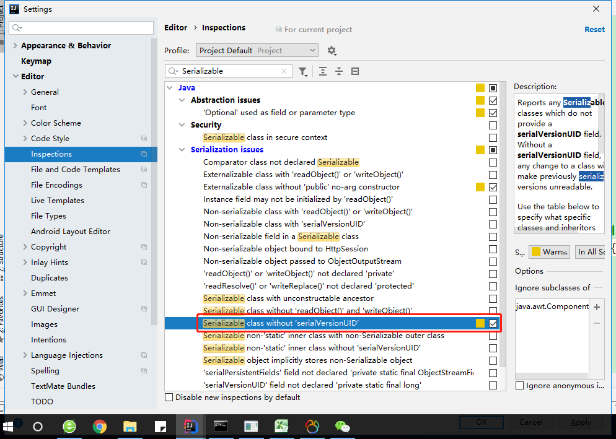616x439 pixels.
Task: Clear the Serializable search with the X icon
Action: point(284,71)
